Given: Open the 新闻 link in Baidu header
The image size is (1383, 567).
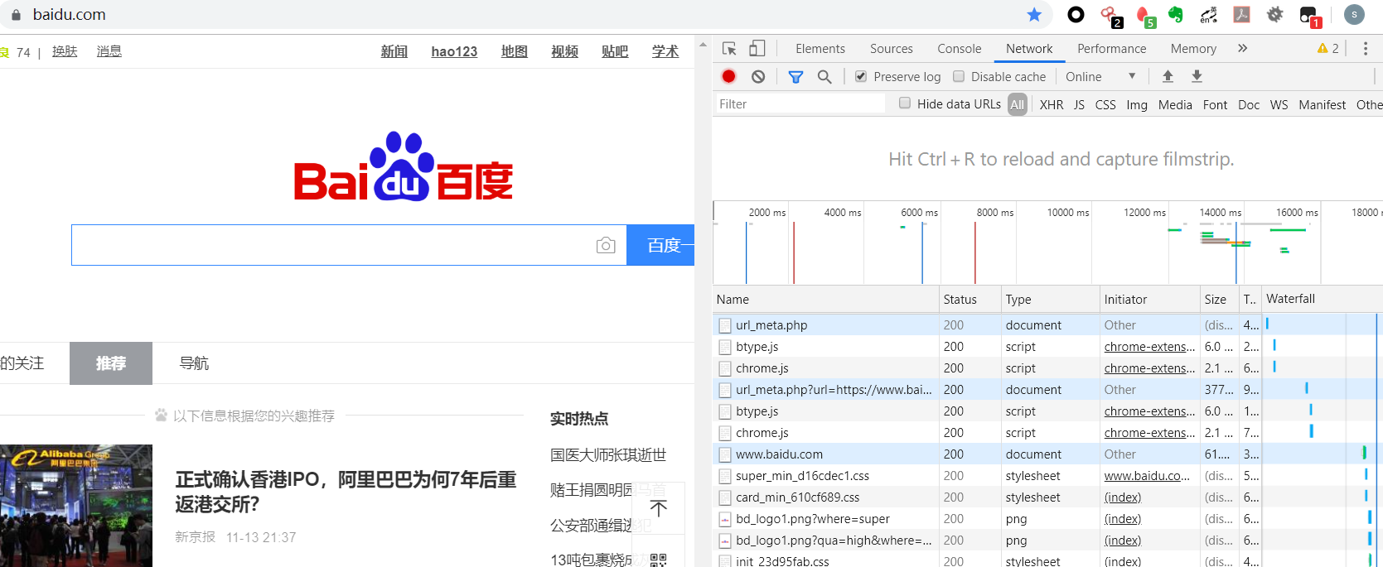Looking at the screenshot, I should (394, 51).
